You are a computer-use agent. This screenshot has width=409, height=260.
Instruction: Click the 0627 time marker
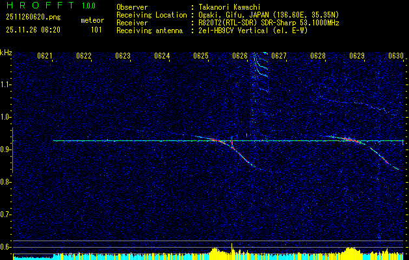click(x=279, y=56)
